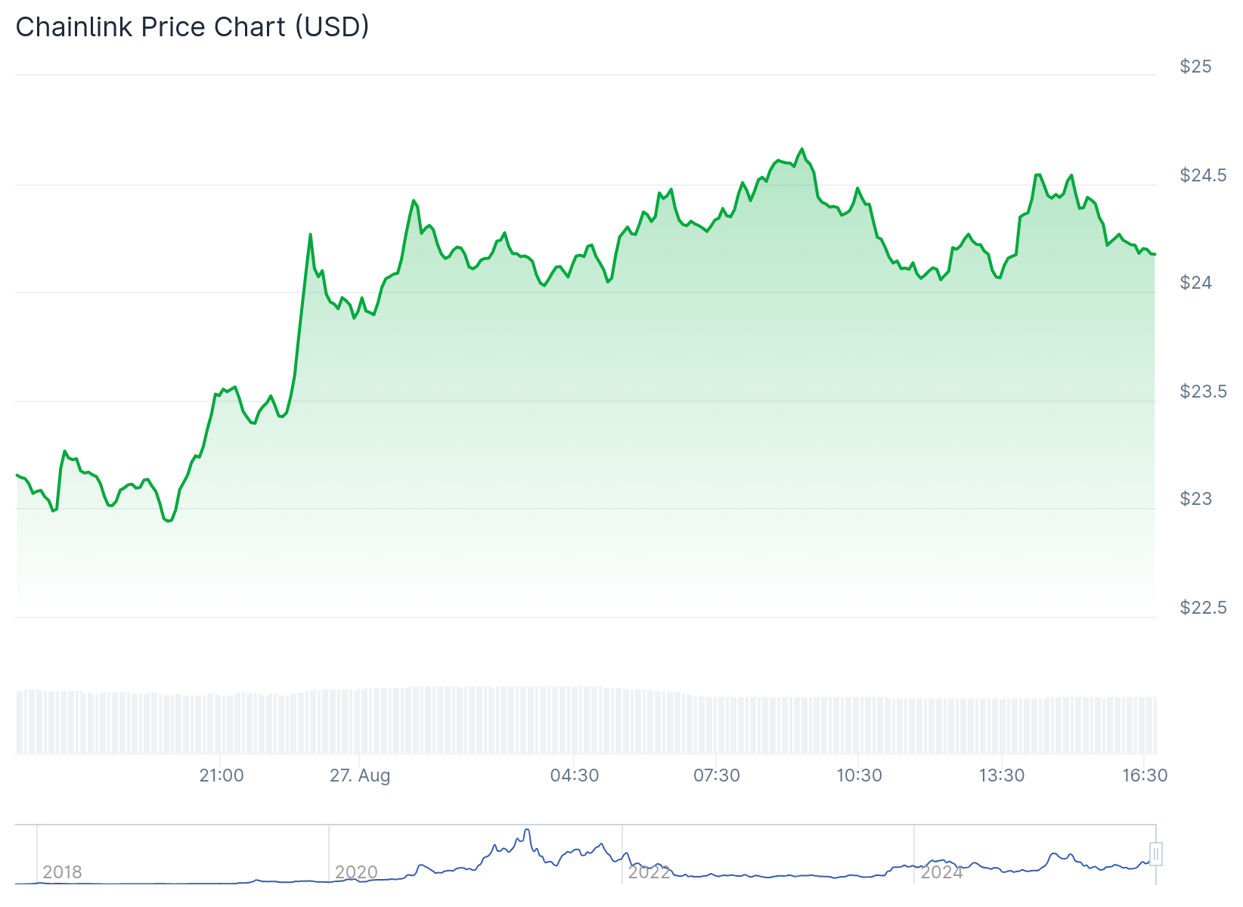Image resolution: width=1243 pixels, height=907 pixels.
Task: Click the $24.5 price axis label
Action: click(1203, 176)
